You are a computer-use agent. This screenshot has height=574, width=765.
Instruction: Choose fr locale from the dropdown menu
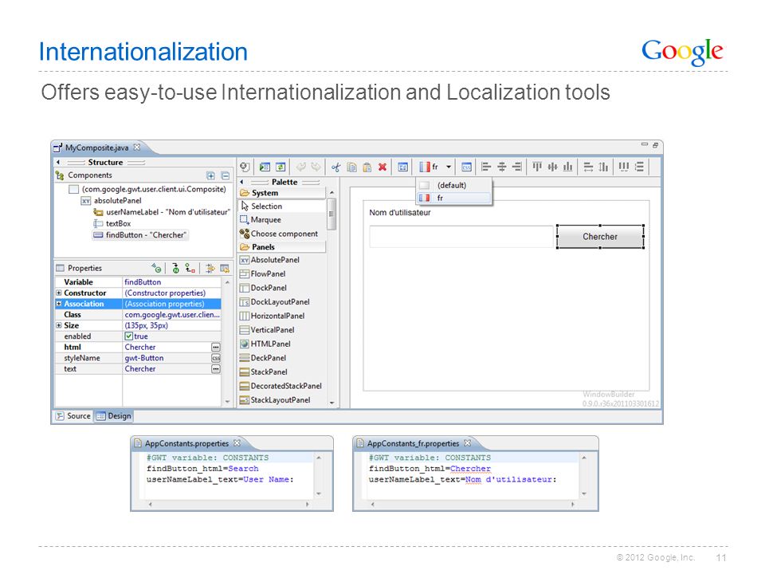coord(453,198)
